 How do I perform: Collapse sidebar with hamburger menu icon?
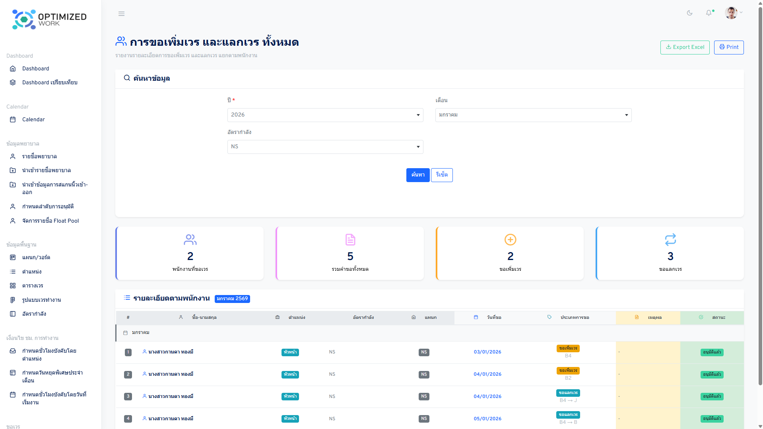pyautogui.click(x=121, y=14)
